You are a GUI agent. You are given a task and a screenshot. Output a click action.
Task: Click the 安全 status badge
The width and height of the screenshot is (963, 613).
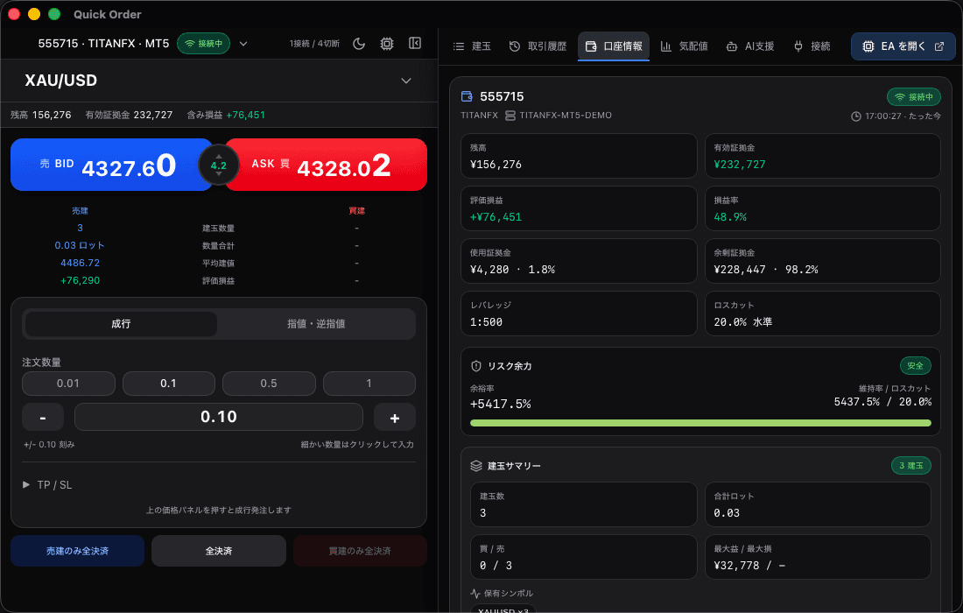(x=915, y=366)
